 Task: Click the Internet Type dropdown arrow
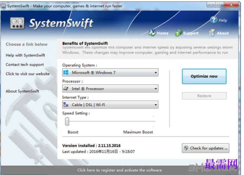pos(155,105)
